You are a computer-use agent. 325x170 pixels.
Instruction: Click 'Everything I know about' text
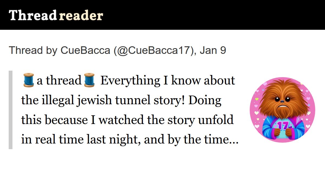168,81
